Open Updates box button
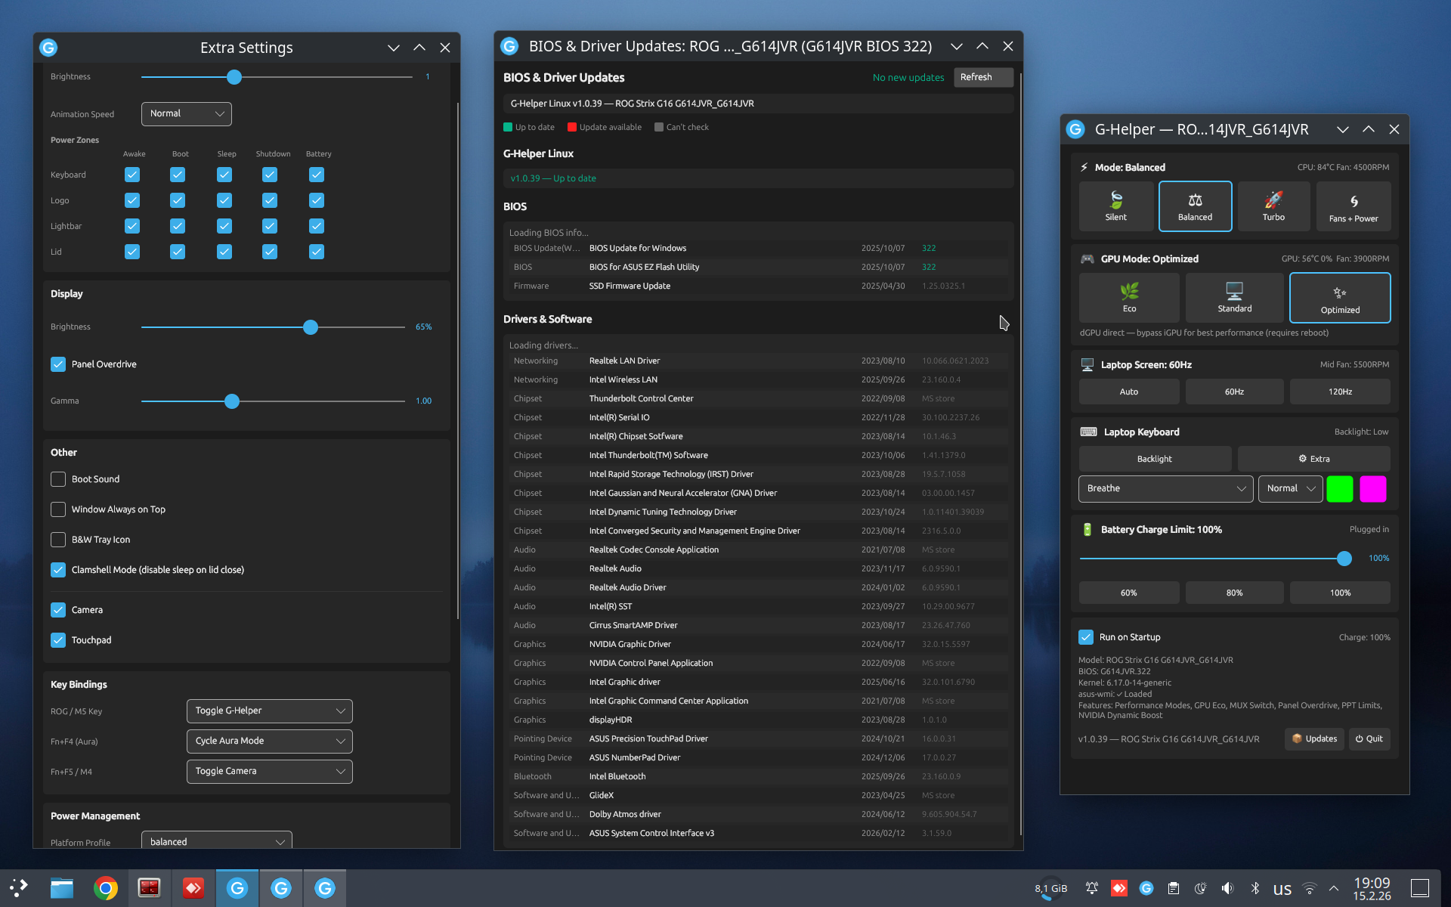The width and height of the screenshot is (1451, 907). tap(1314, 738)
